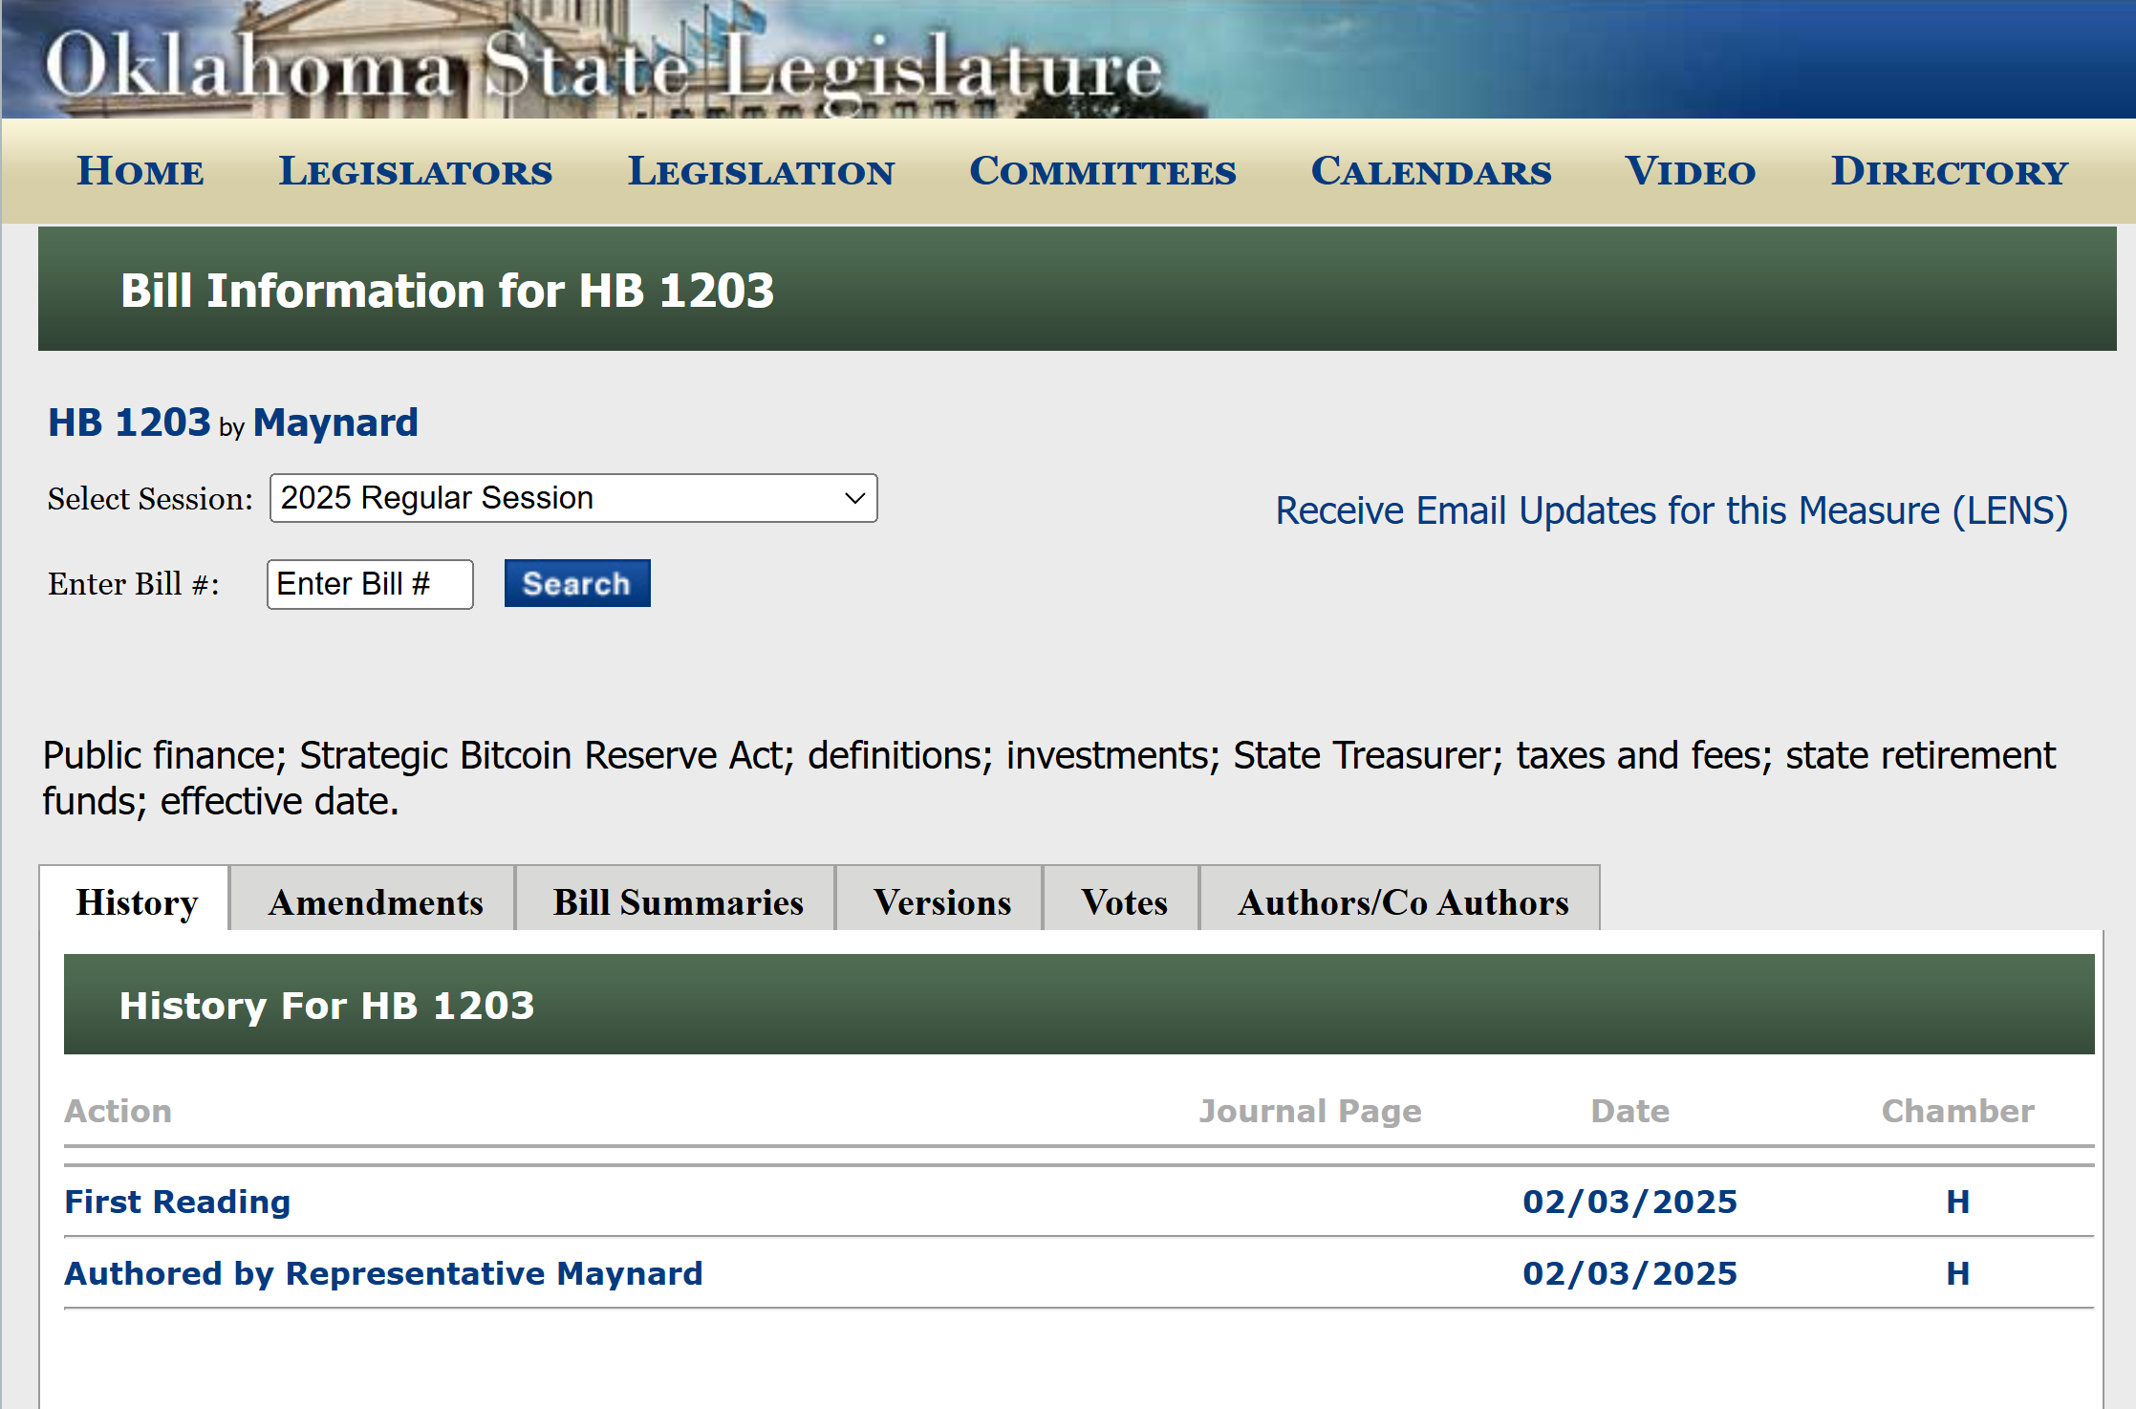The height and width of the screenshot is (1409, 2136).
Task: Open Receive Email Updates (LENS) link
Action: [1672, 510]
